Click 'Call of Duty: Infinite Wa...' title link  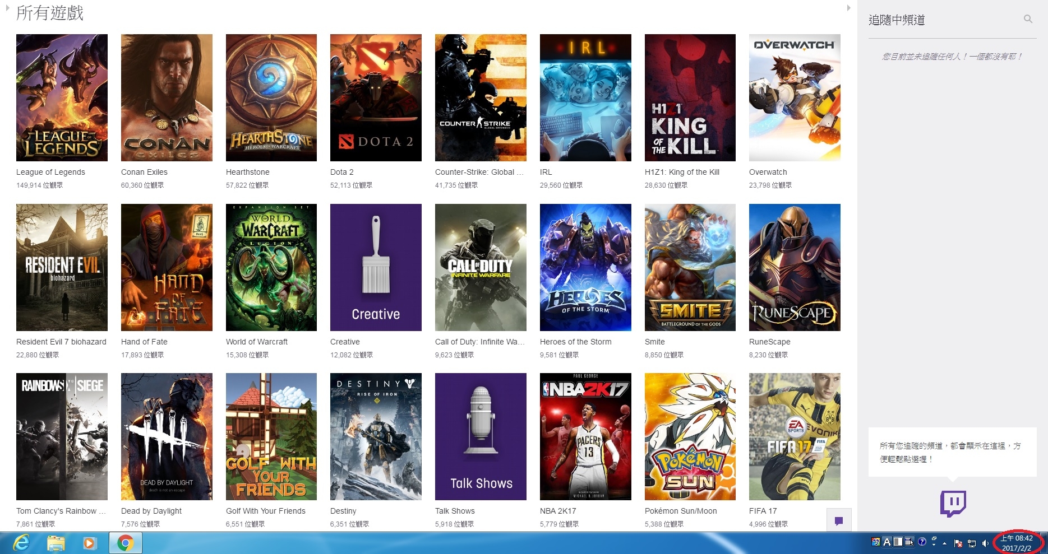pos(480,342)
